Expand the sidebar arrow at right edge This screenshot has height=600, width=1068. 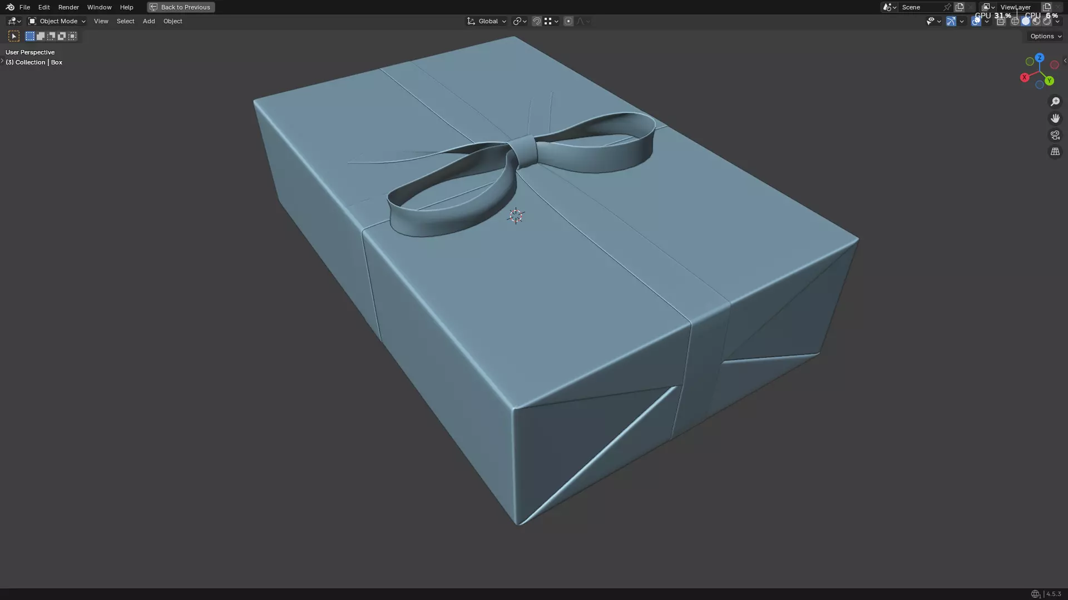(1065, 61)
